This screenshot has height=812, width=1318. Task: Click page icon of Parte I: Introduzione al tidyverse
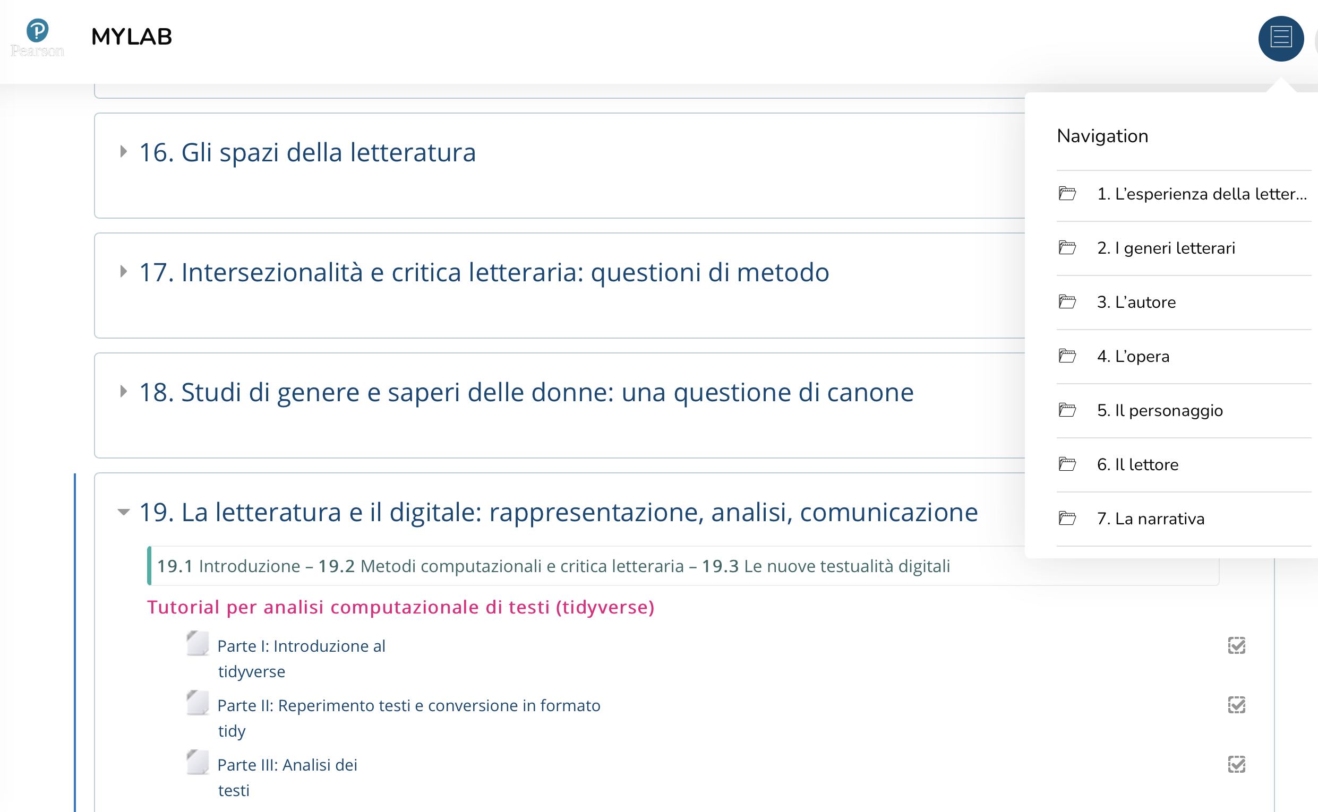(x=197, y=643)
